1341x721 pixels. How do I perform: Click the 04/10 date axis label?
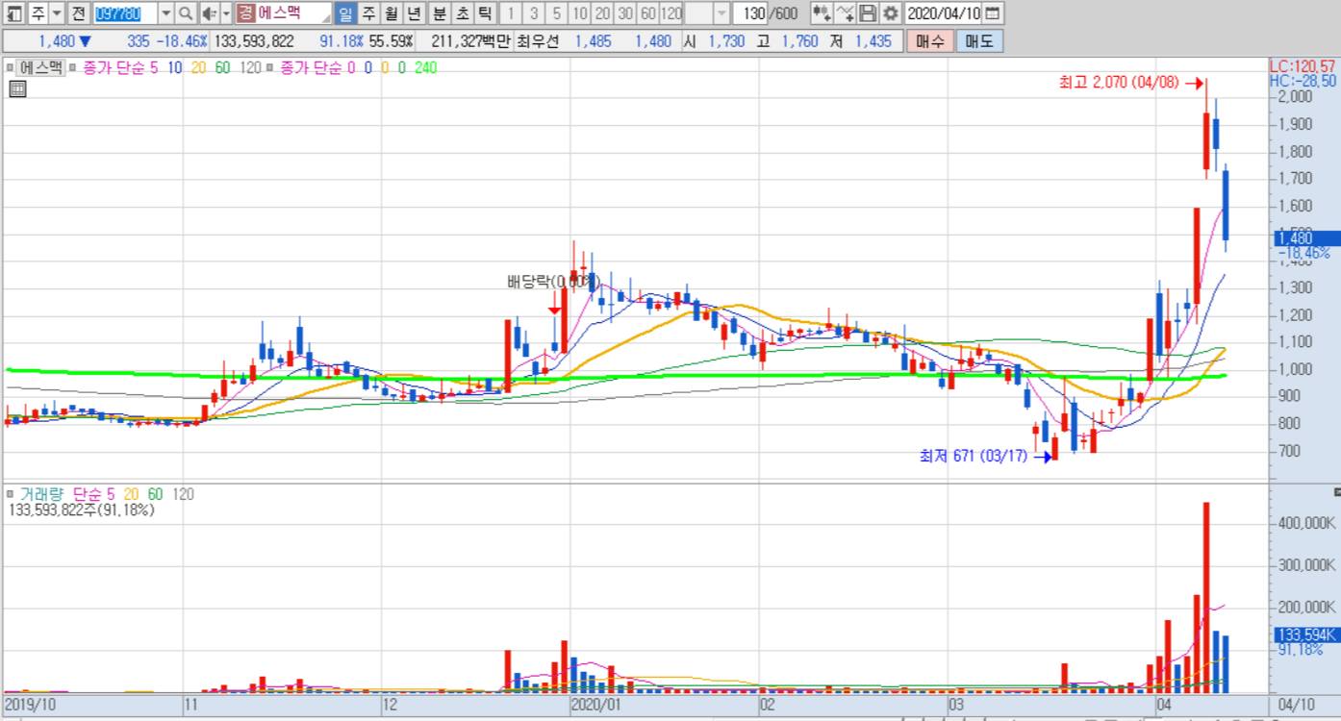1296,706
